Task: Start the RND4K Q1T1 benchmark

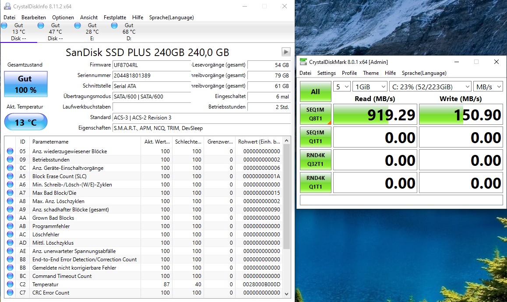Action: pyautogui.click(x=315, y=183)
